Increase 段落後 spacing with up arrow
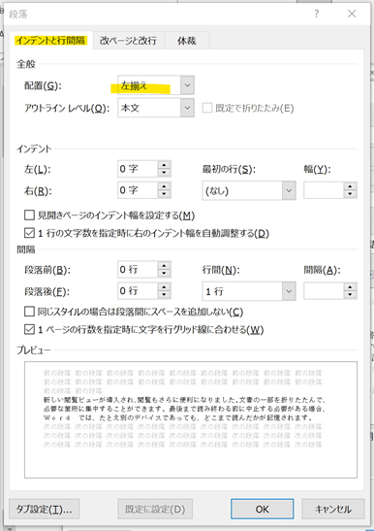This screenshot has width=374, height=531. click(164, 287)
